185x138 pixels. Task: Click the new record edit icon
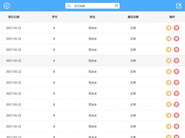179,6
